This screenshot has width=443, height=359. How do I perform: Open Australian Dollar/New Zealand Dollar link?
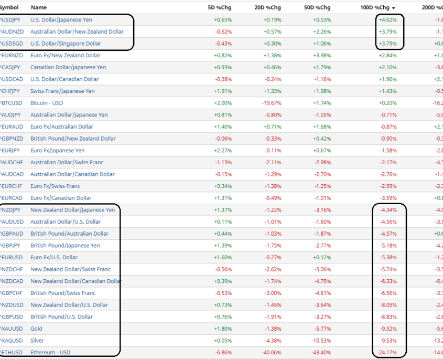pyautogui.click(x=77, y=31)
